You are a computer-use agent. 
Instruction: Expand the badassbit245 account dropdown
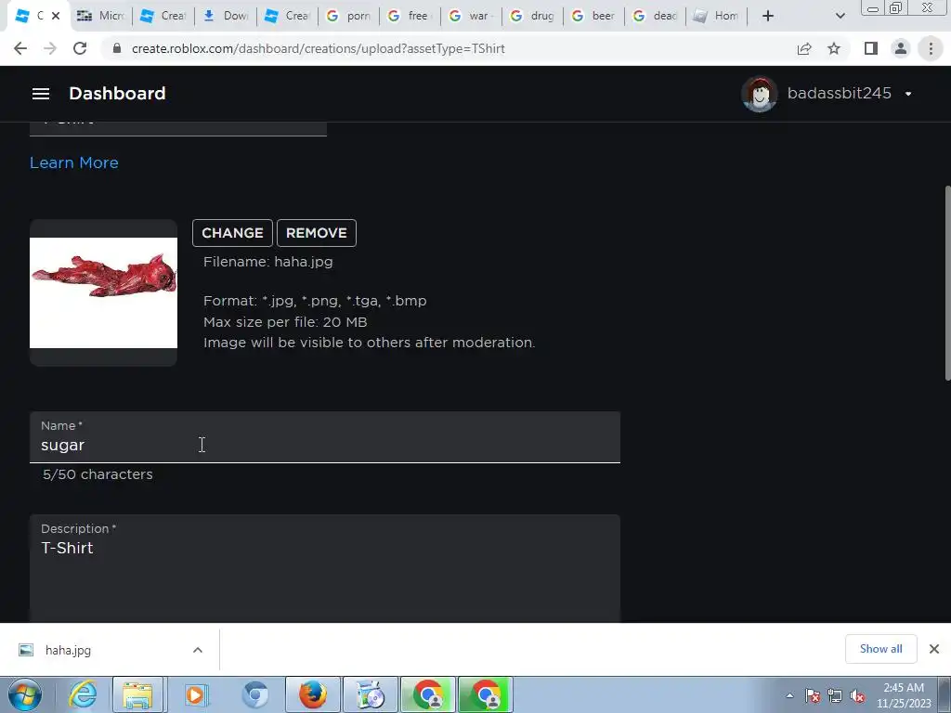[908, 94]
